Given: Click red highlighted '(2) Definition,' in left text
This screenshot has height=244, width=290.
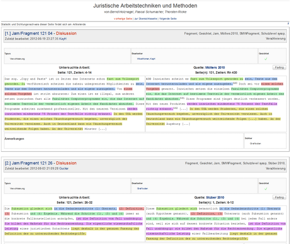Looking at the screenshot, I should point(131,209).
